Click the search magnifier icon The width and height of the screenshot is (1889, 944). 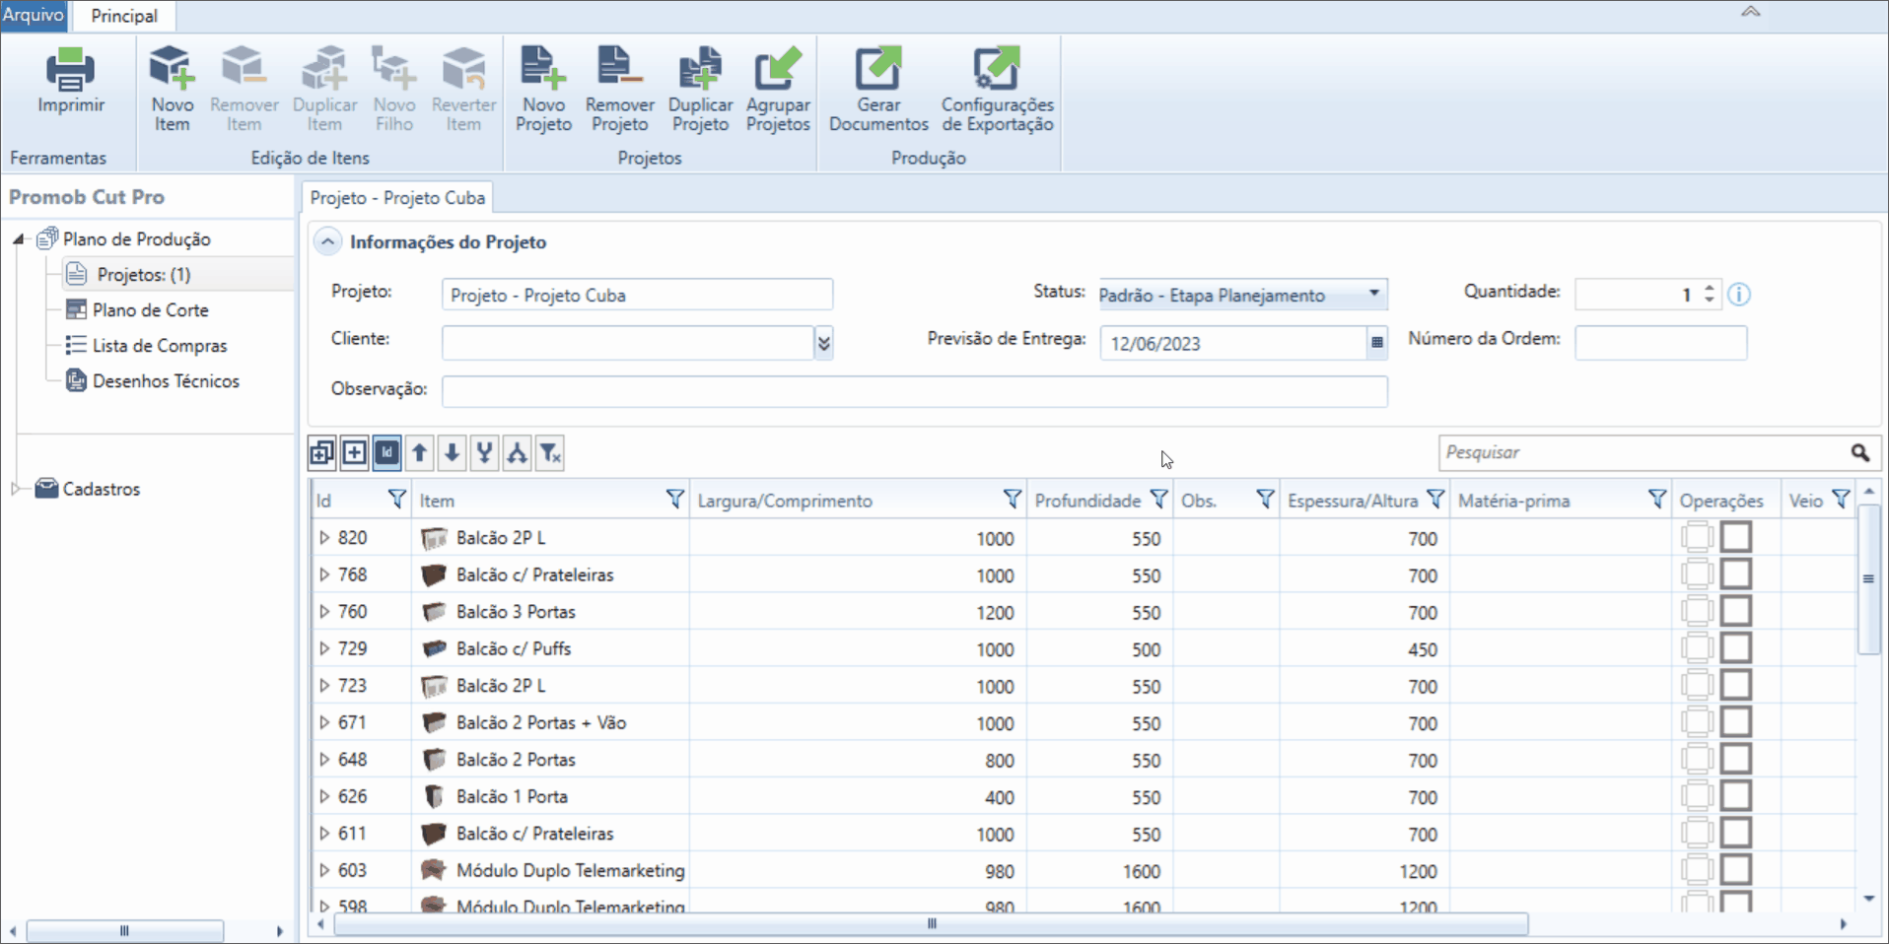pos(1859,452)
